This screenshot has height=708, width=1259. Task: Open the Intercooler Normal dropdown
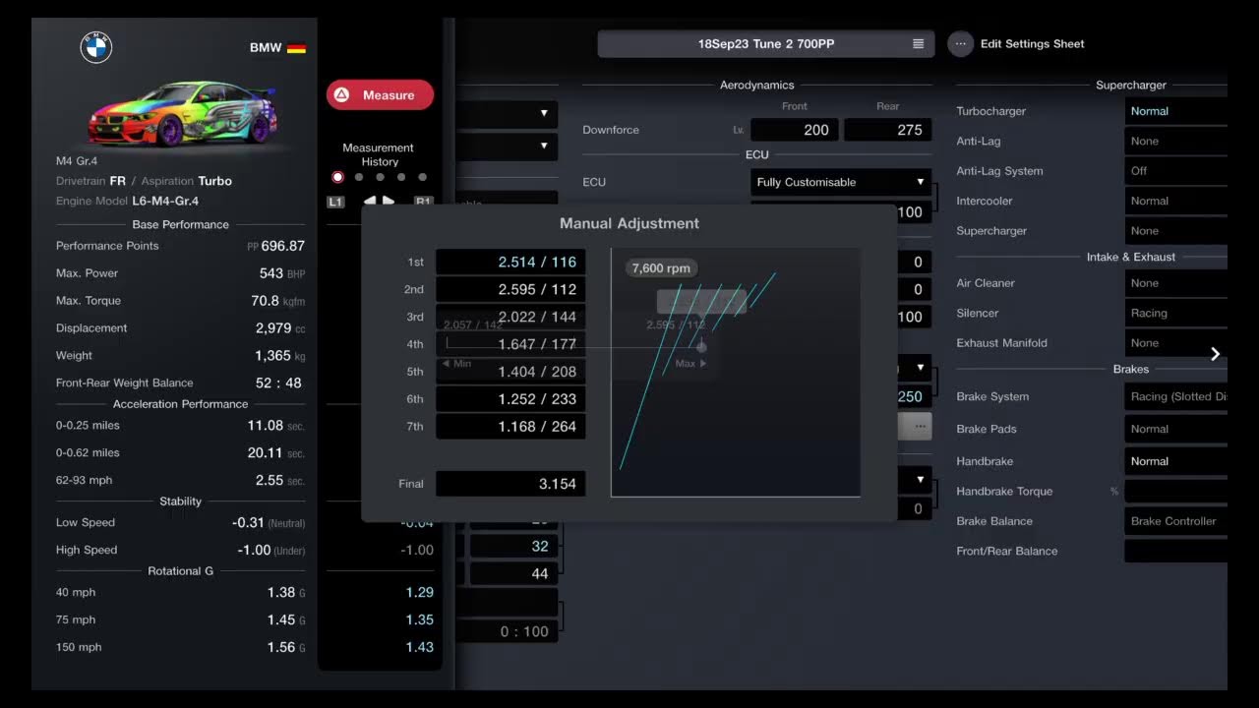point(1176,201)
